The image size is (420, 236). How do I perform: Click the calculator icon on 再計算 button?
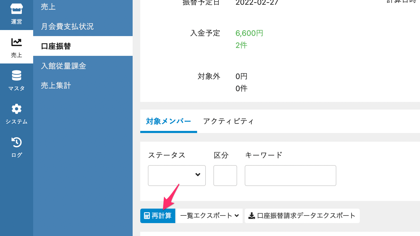point(147,216)
